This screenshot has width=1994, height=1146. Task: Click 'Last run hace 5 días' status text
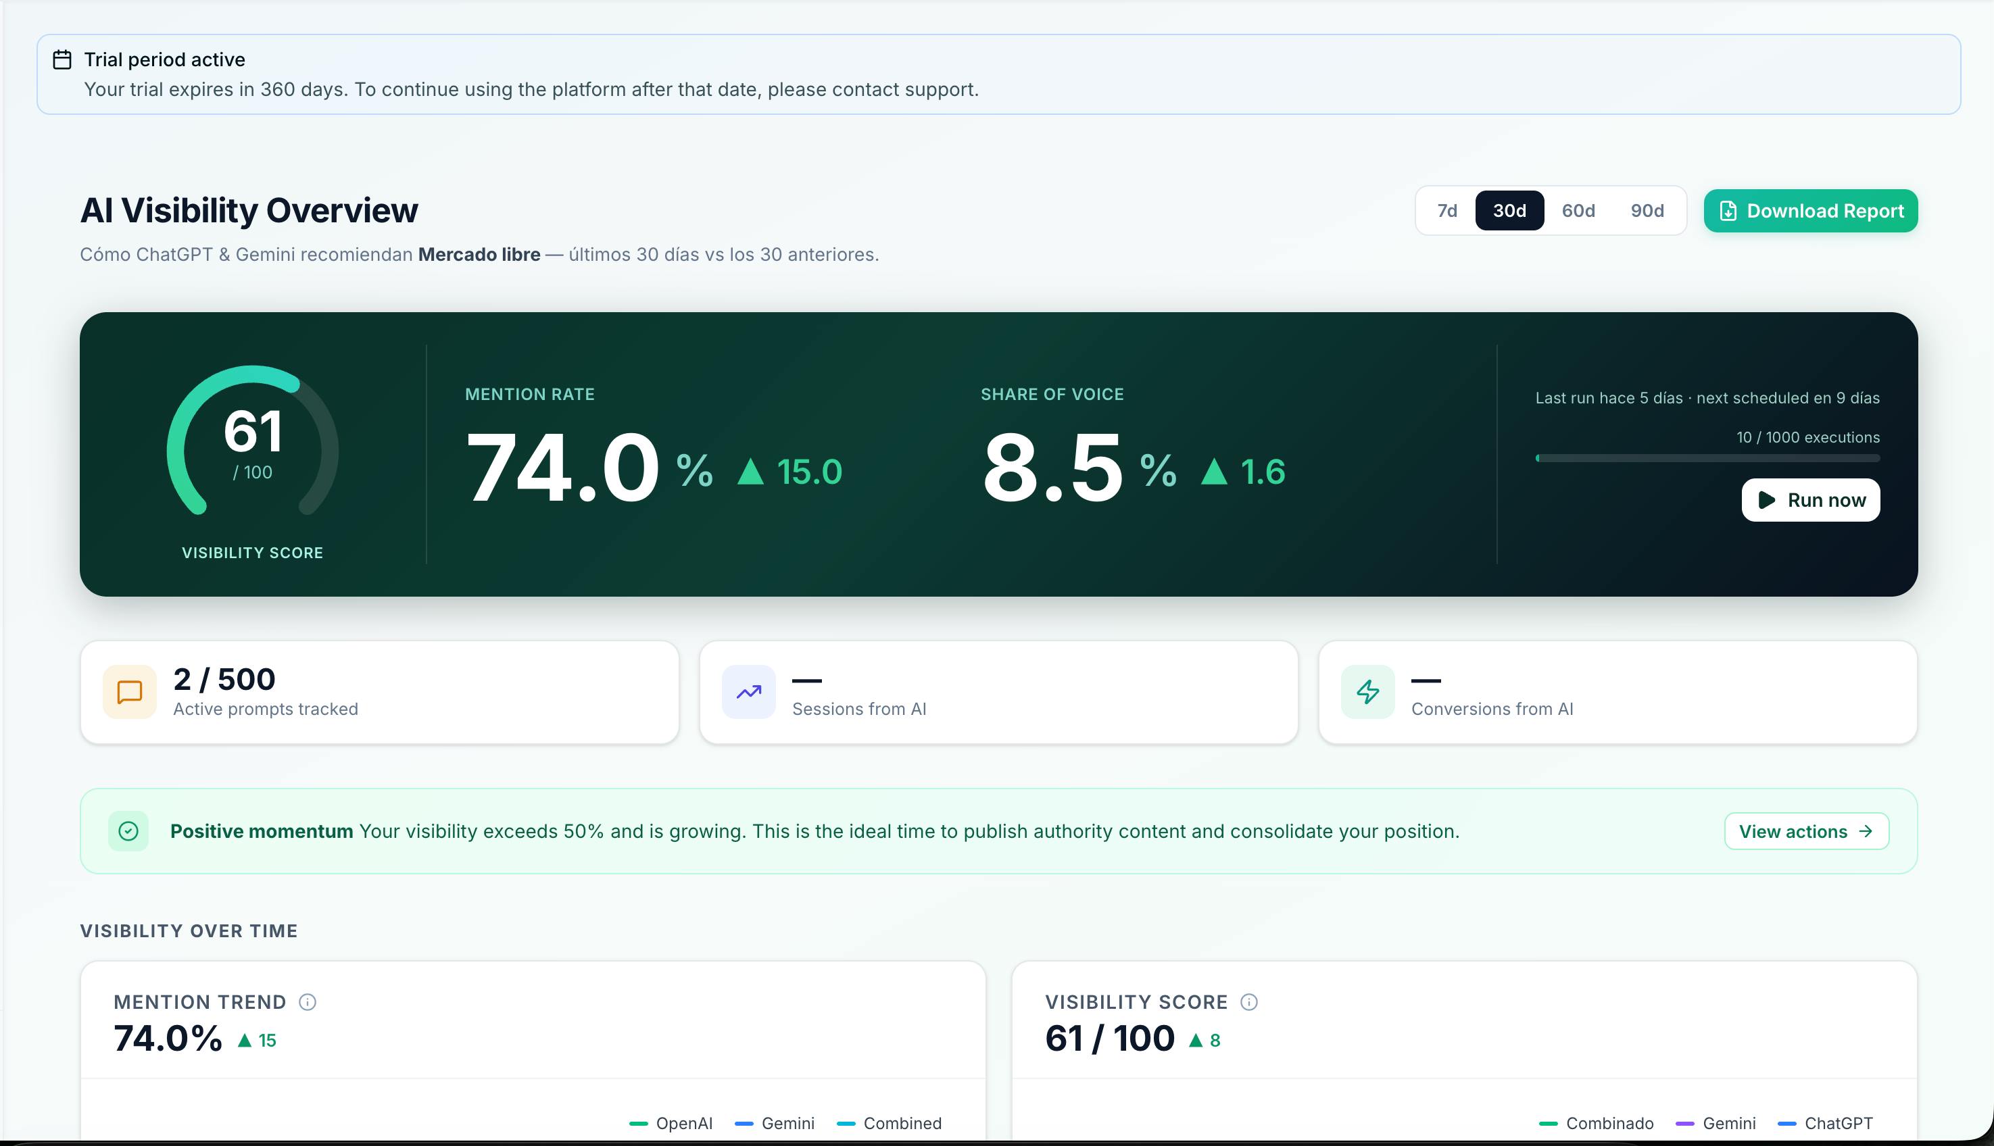[x=1608, y=398]
